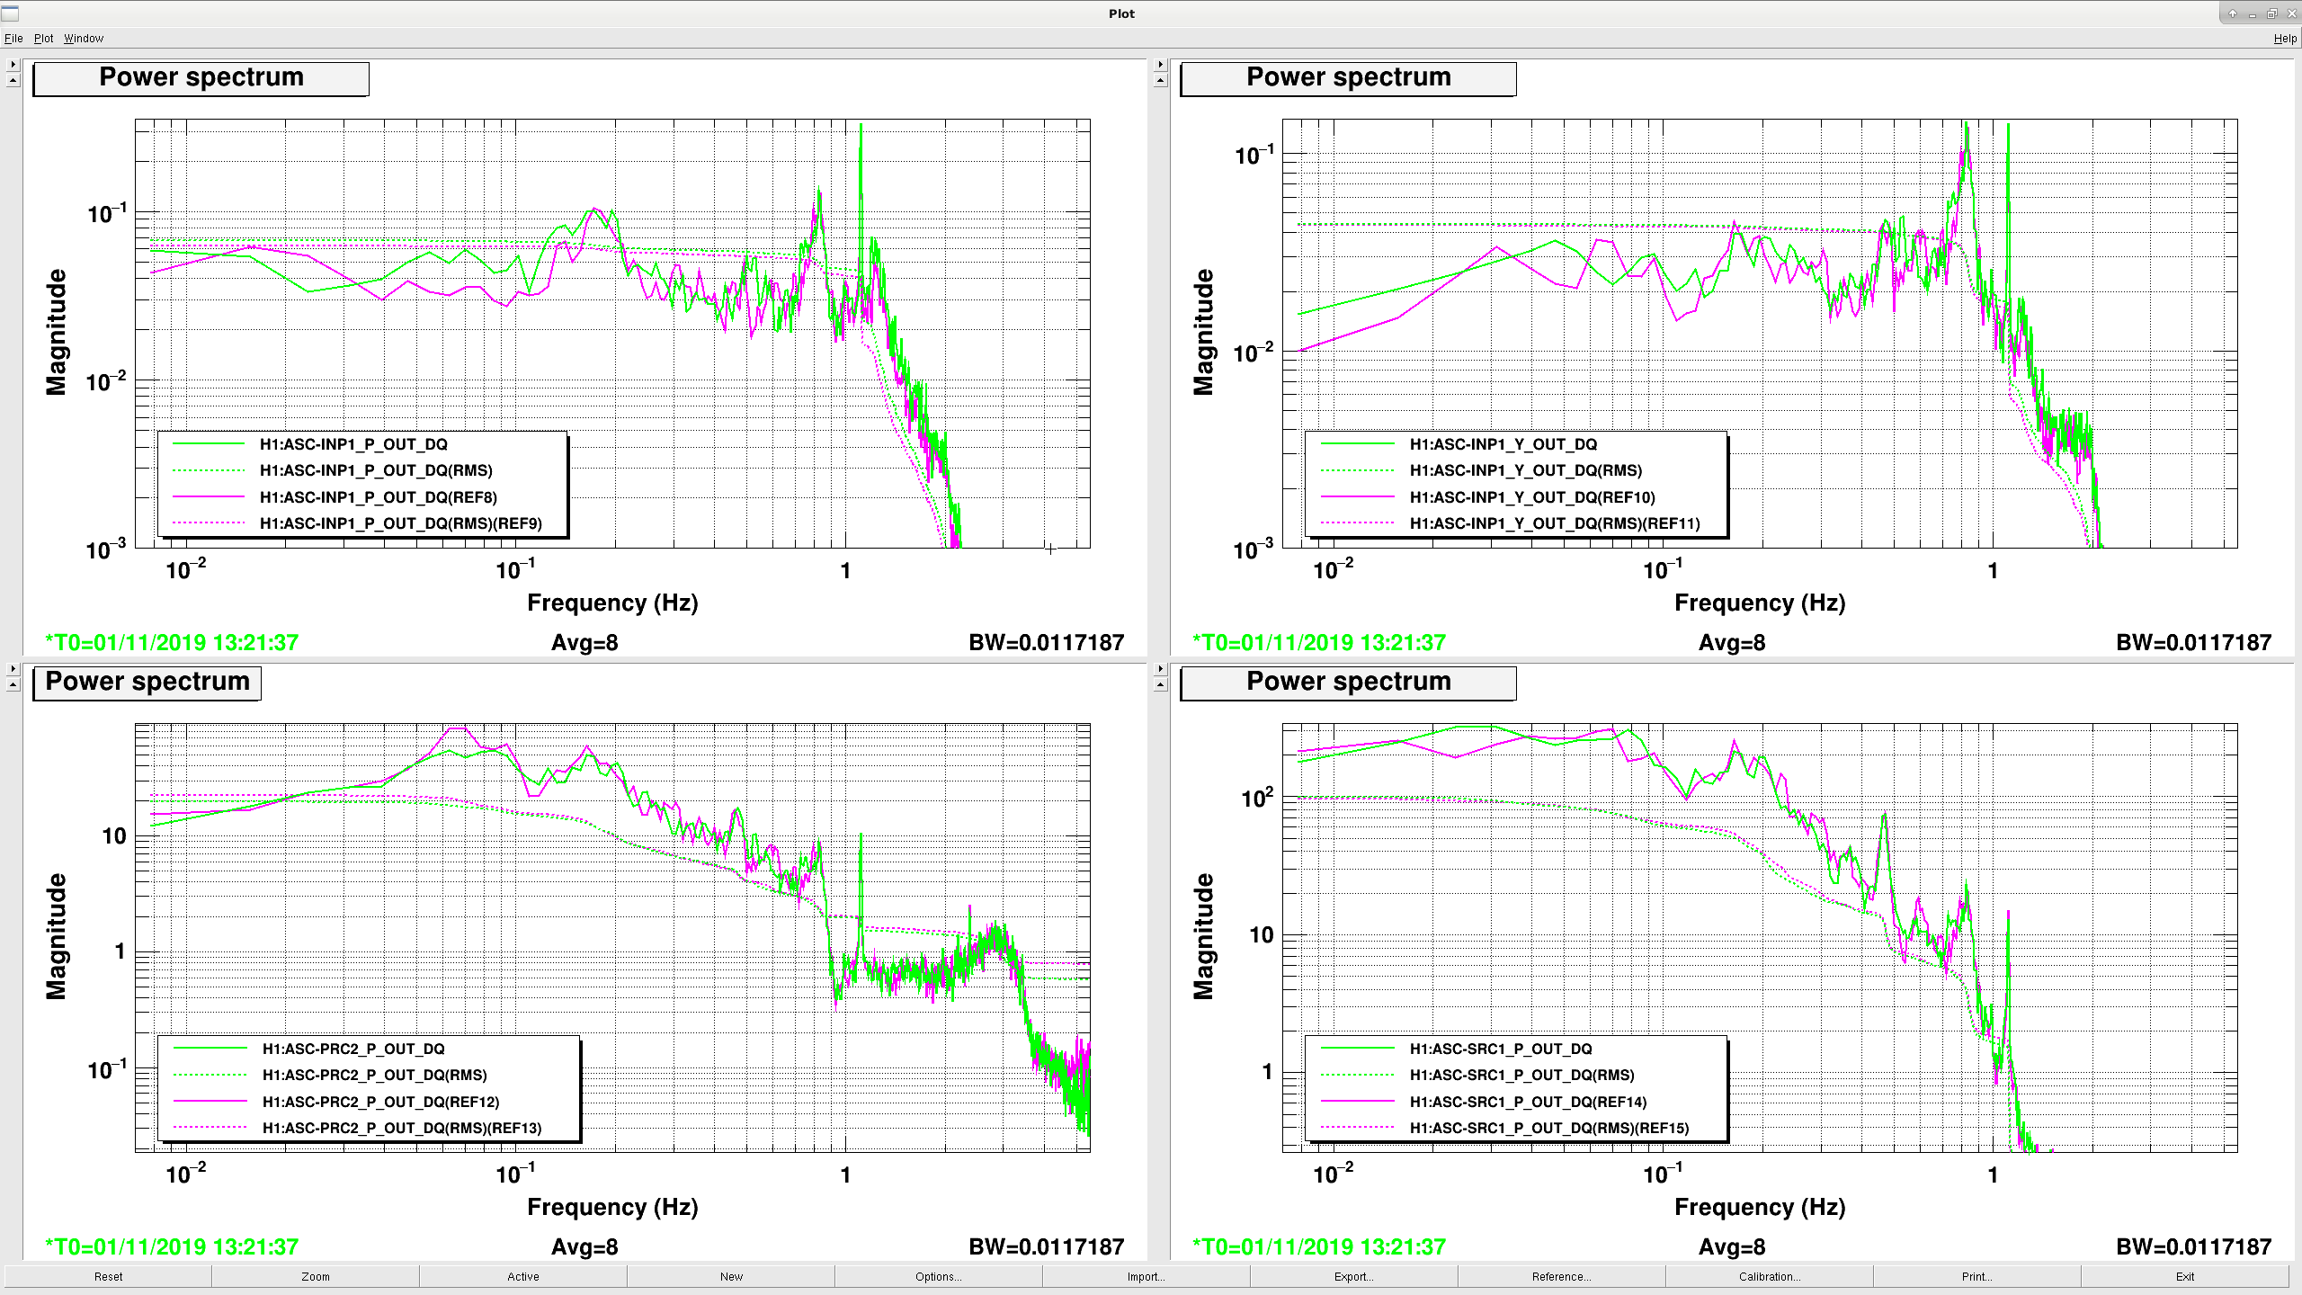Click the up-arrow button beside the INP1_P plot
2302x1295 pixels.
click(x=13, y=81)
